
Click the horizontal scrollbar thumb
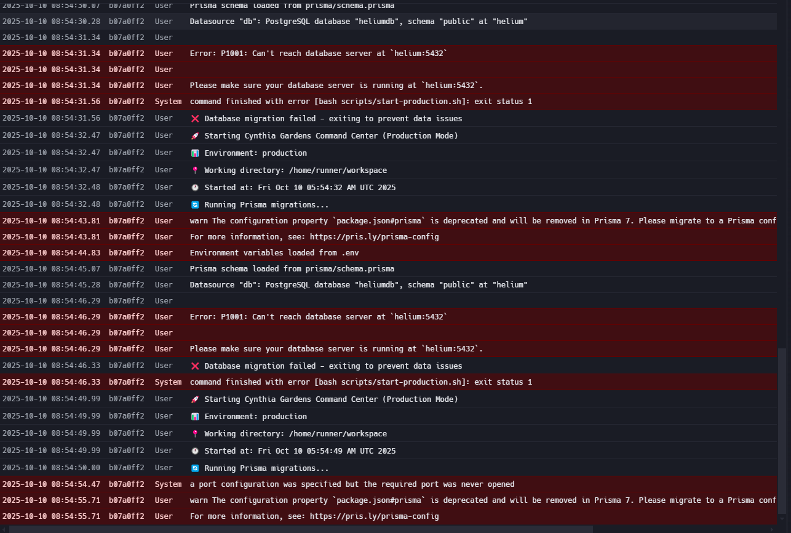(301, 529)
